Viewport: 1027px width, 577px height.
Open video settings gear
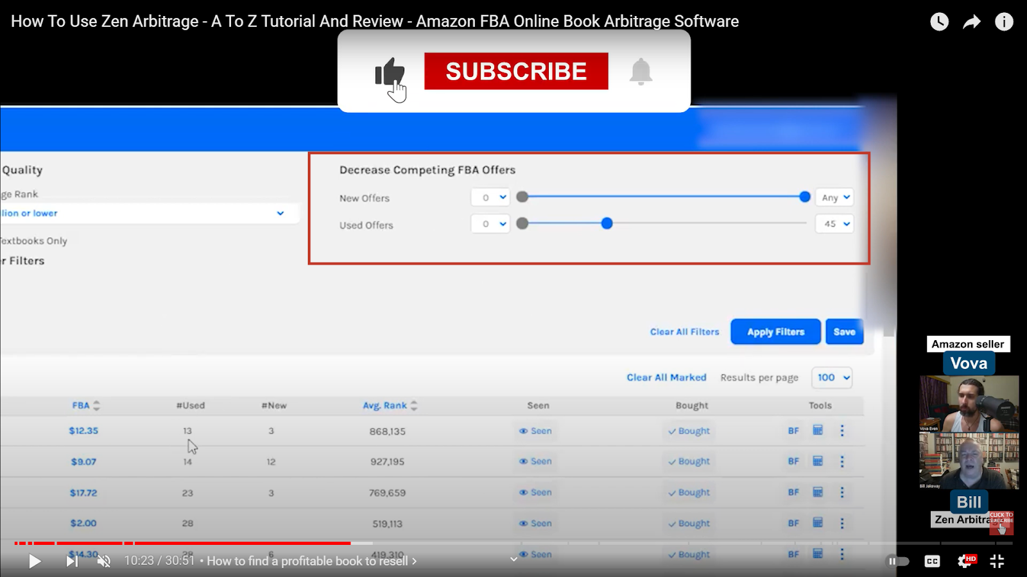click(x=965, y=562)
